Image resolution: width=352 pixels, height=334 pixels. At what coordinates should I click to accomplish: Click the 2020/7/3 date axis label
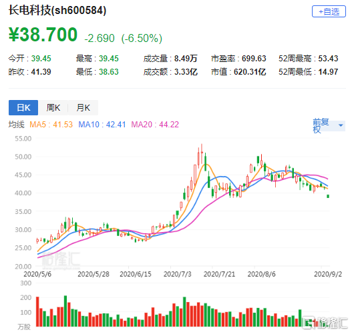pyautogui.click(x=178, y=274)
